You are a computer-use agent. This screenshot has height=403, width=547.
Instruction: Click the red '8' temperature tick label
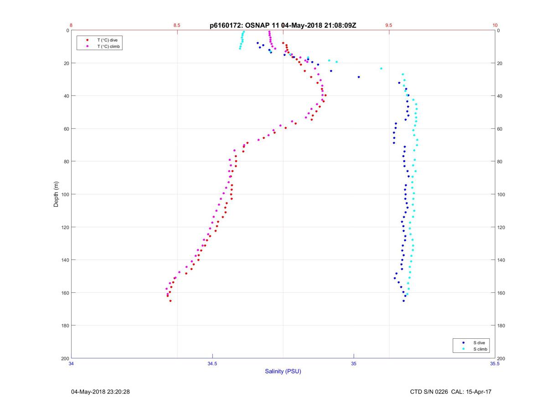coord(71,25)
